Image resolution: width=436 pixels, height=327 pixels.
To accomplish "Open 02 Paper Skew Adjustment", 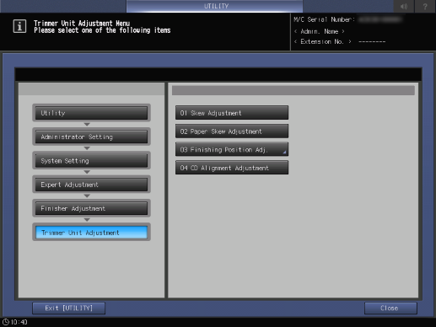I will [232, 131].
